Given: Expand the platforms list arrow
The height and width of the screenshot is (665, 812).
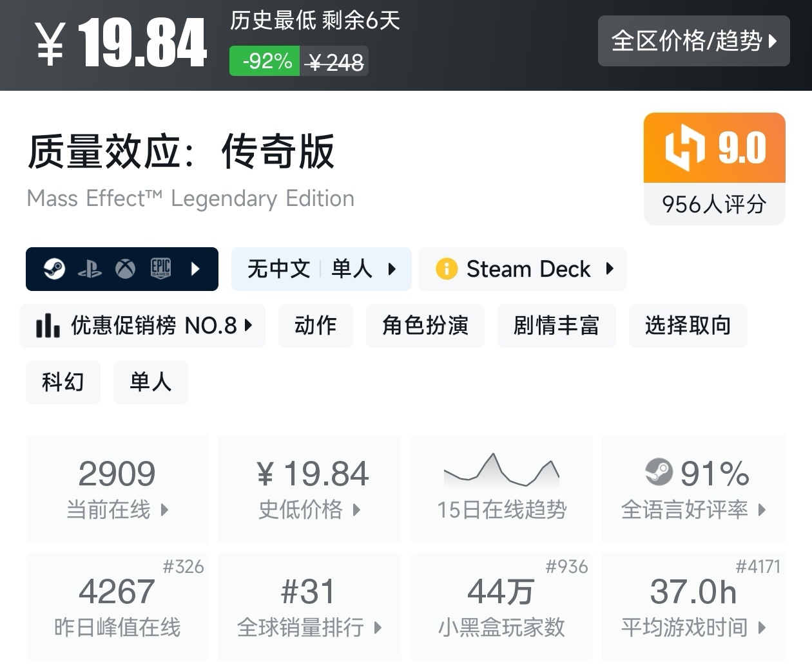Looking at the screenshot, I should point(196,268).
